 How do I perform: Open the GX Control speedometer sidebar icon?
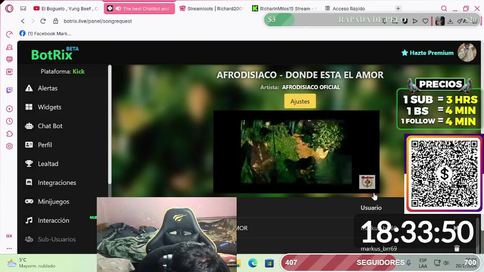point(9,34)
